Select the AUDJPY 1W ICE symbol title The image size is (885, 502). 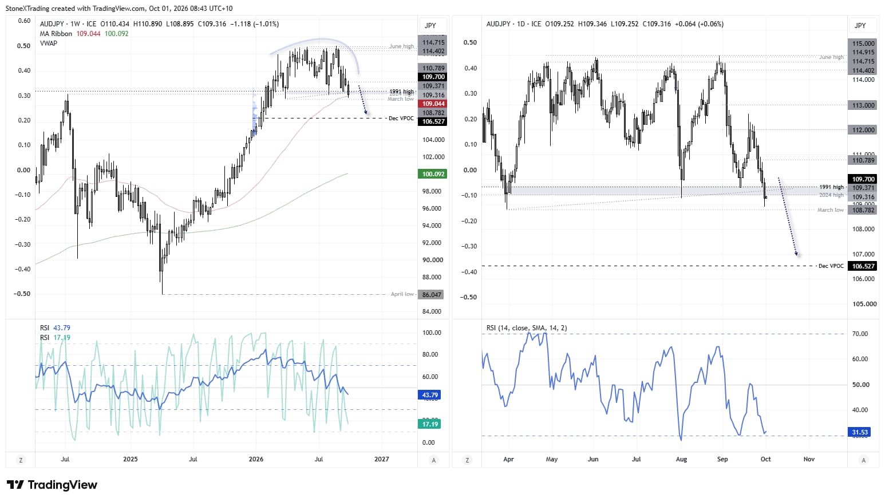pyautogui.click(x=68, y=24)
